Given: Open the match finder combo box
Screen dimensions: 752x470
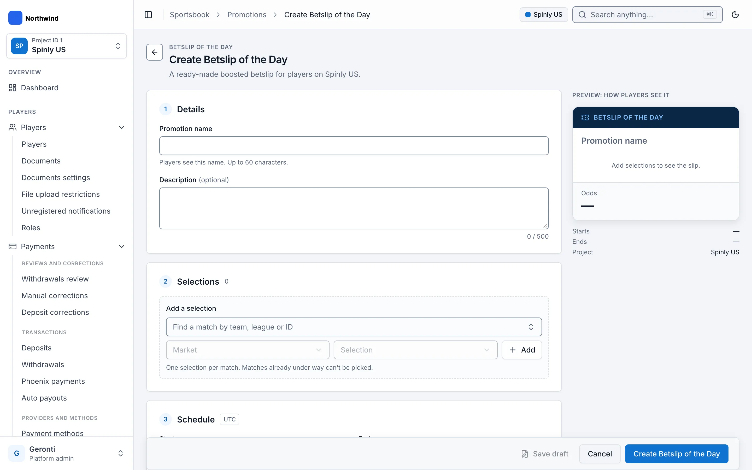Looking at the screenshot, I should coord(354,327).
